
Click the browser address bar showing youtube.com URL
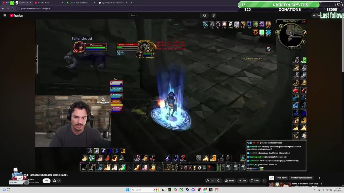pyautogui.click(x=35, y=8)
